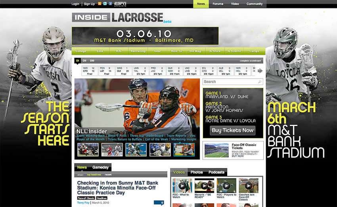Select the DIII scoreboard tab
The width and height of the screenshot is (337, 207).
92,61
